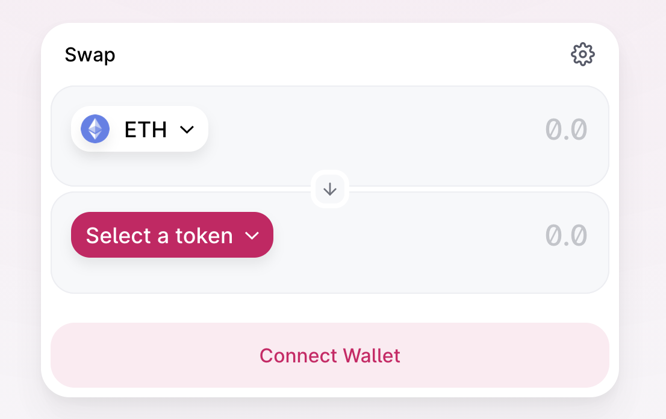Click the ETH ticker label

[145, 129]
